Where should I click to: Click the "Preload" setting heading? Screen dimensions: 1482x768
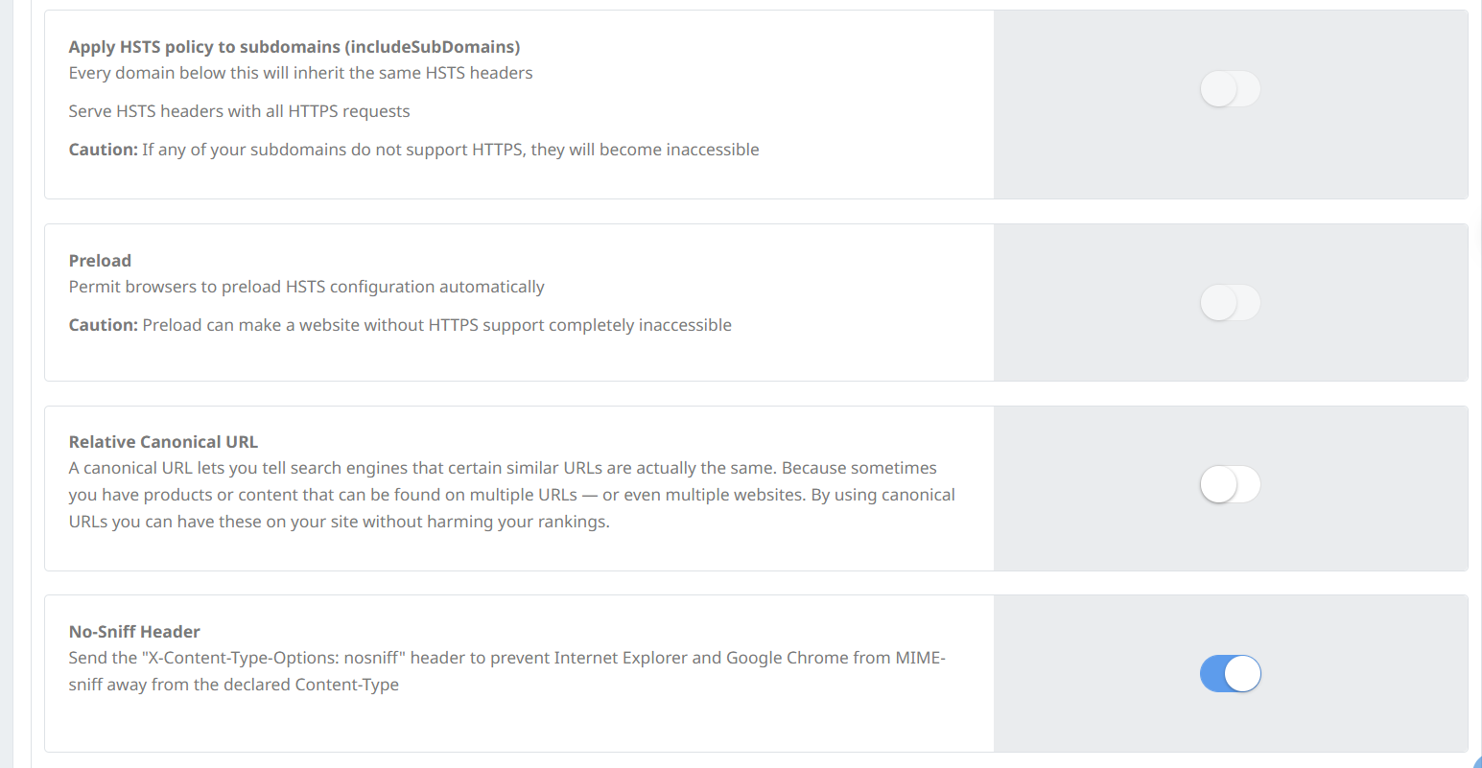tap(100, 261)
